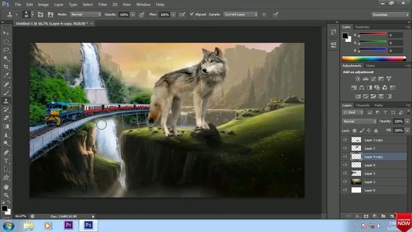Open the options bar Mode dropdown

tap(86, 14)
